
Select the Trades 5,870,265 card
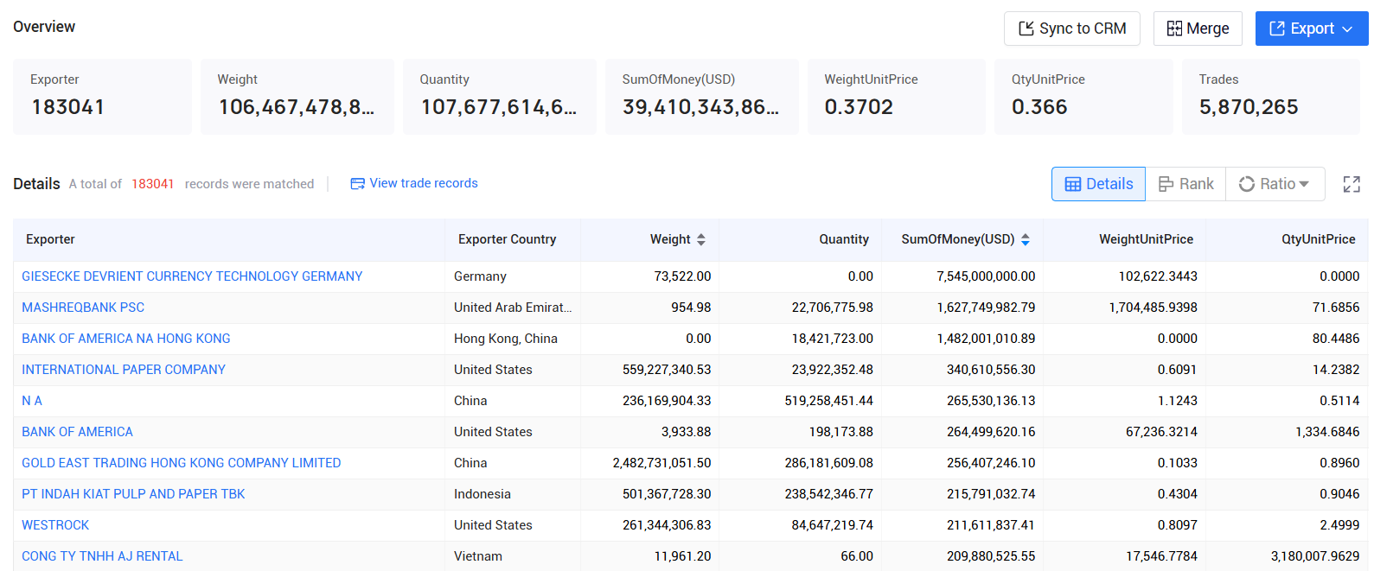(x=1271, y=97)
